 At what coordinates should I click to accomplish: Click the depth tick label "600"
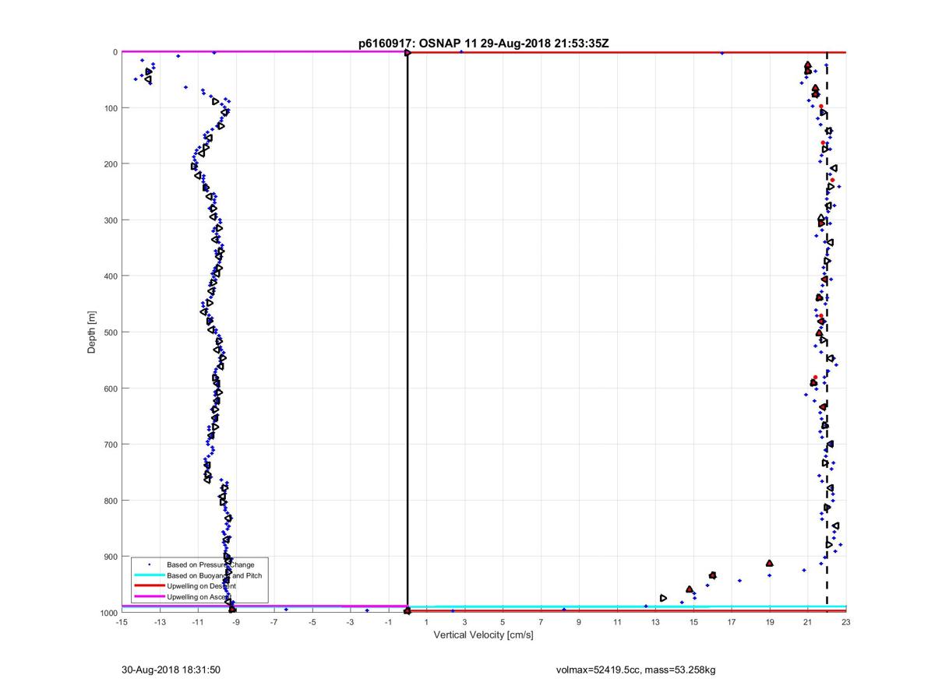(111, 388)
